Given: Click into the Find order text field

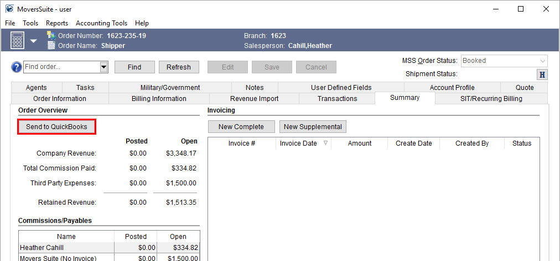Looking at the screenshot, I should 61,67.
